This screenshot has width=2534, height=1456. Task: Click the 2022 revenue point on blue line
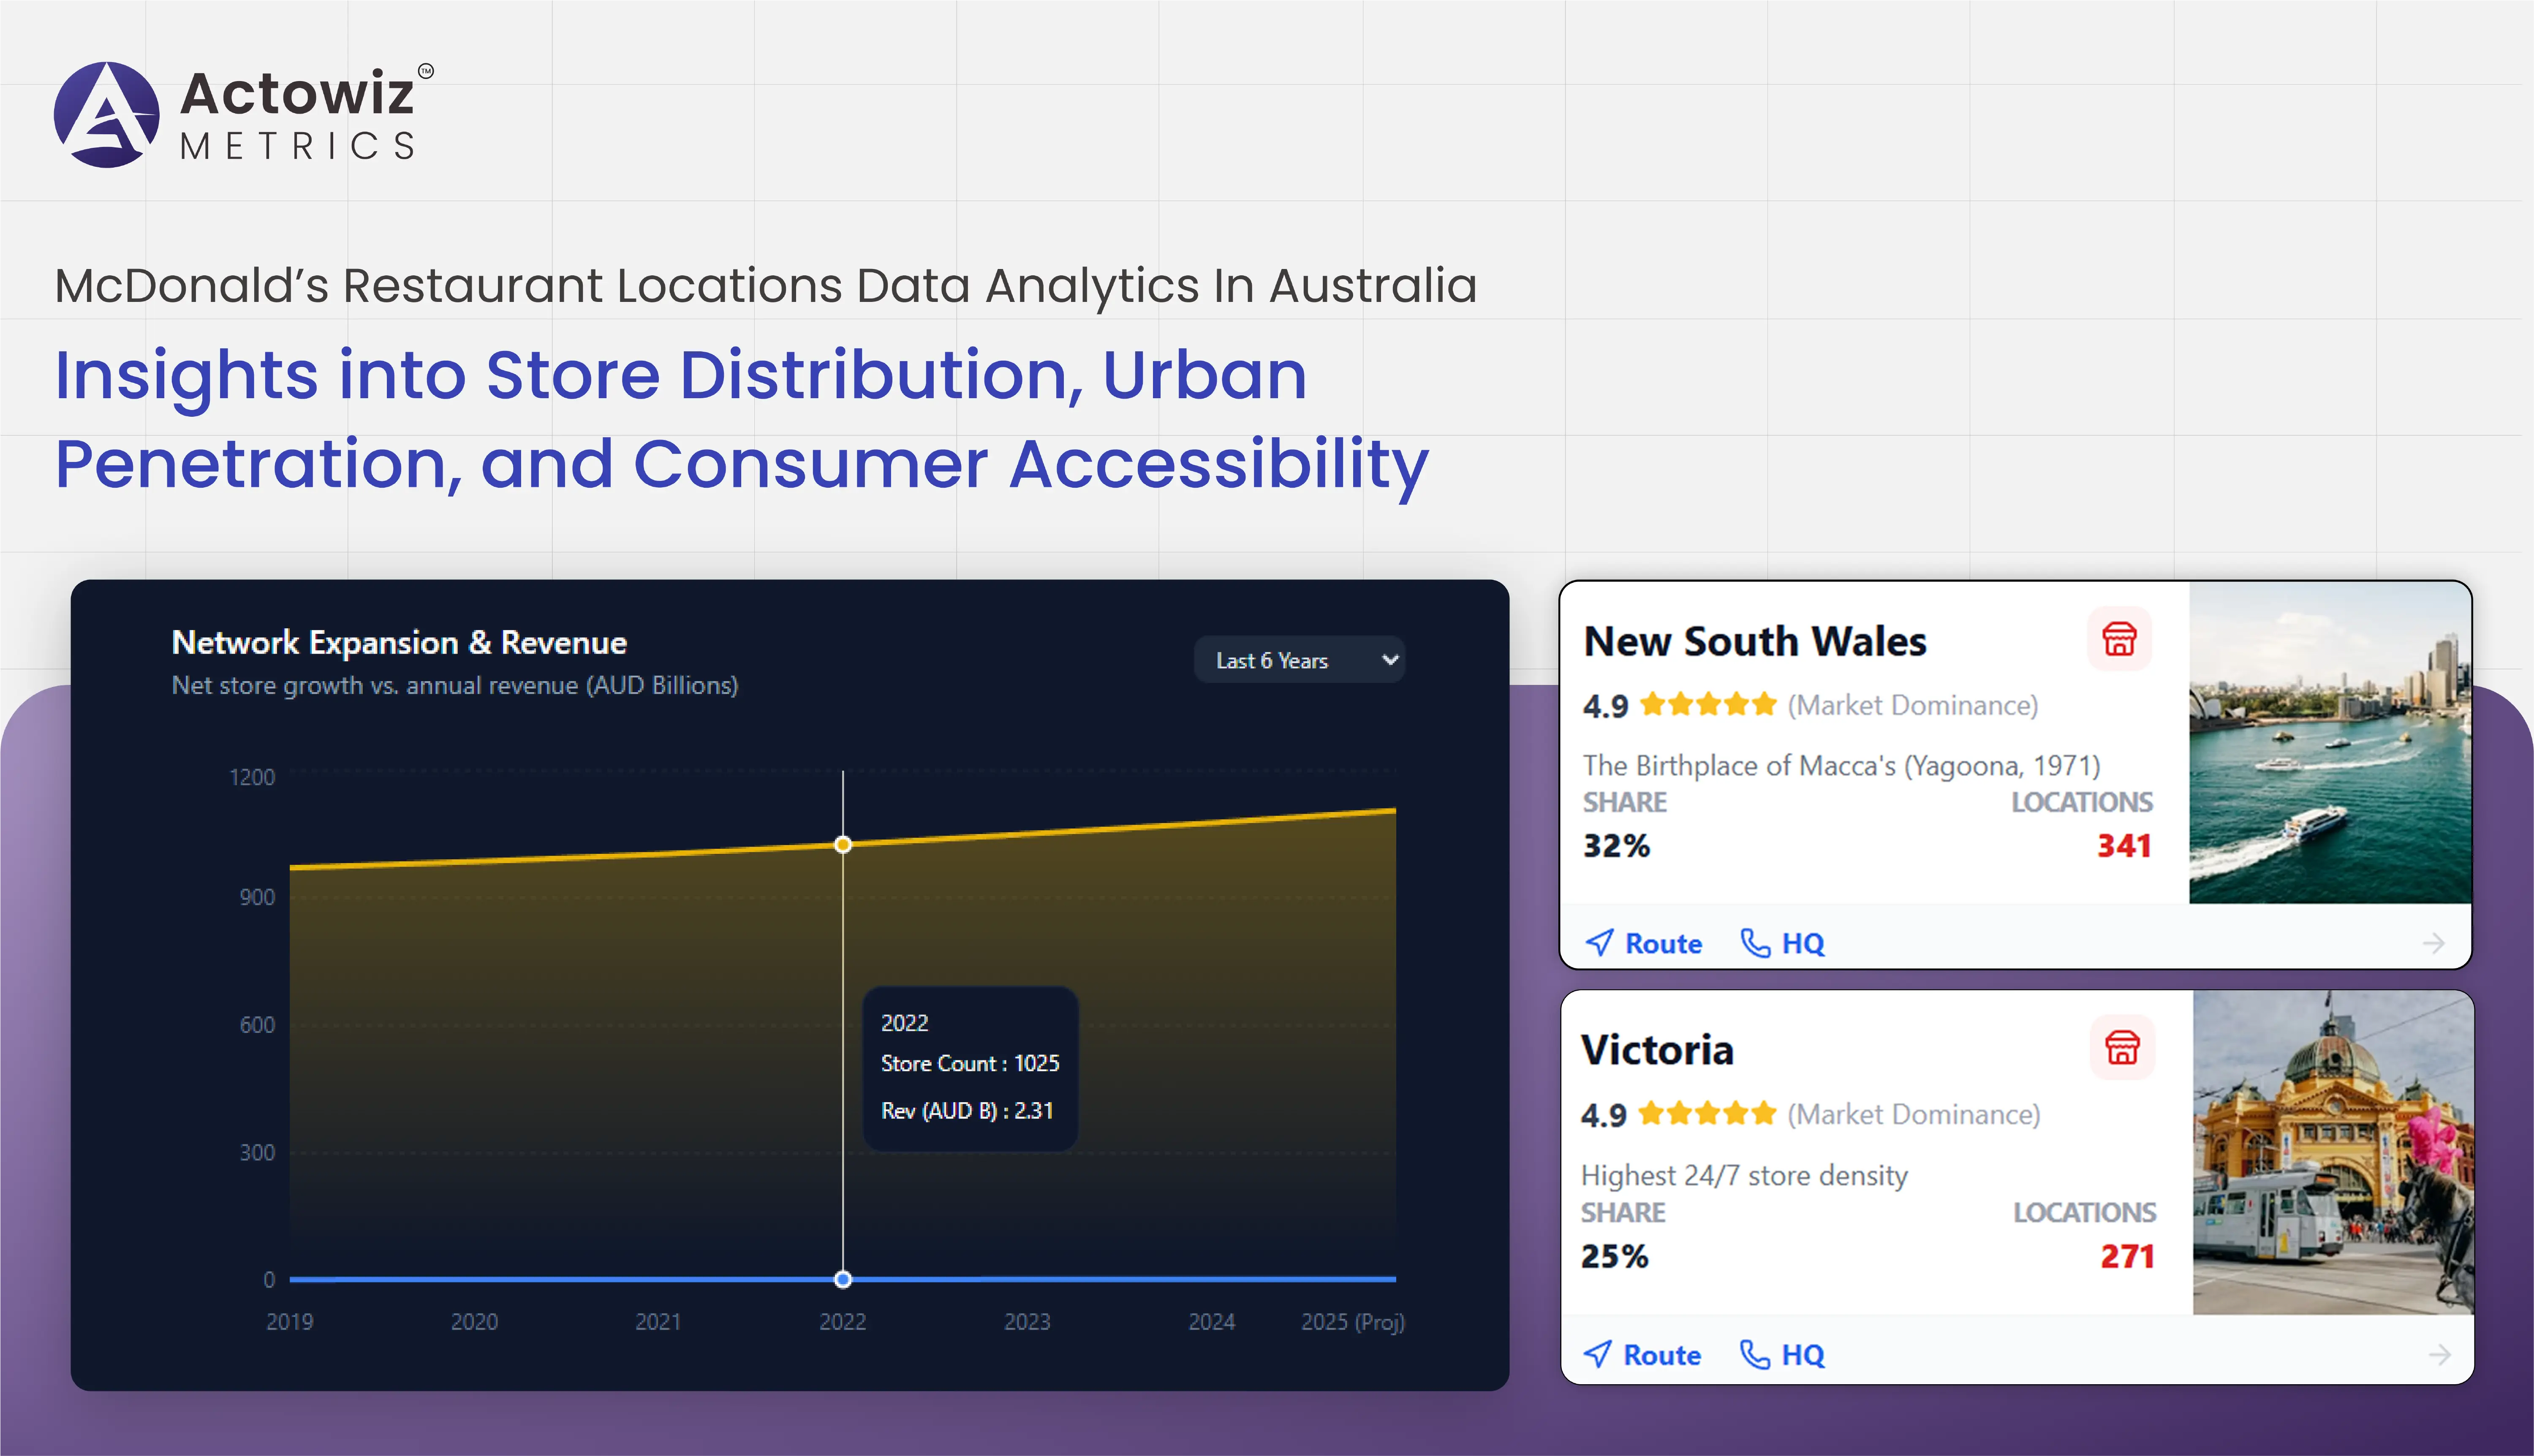click(x=843, y=1279)
